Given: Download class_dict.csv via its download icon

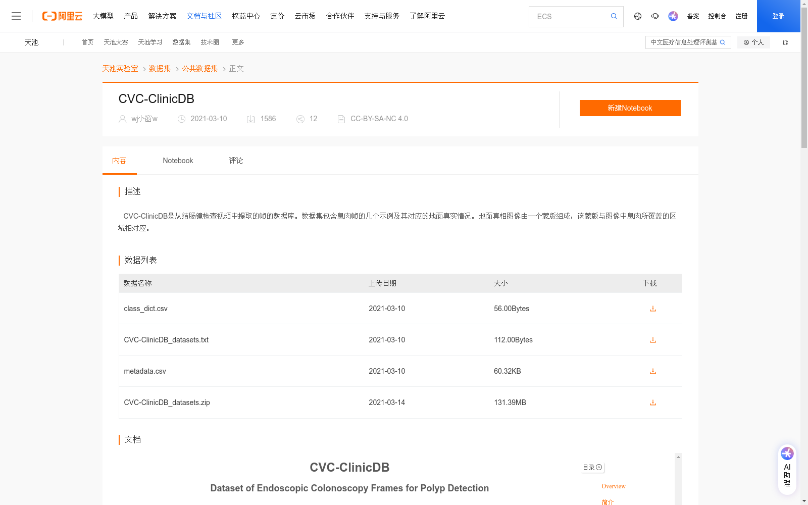Looking at the screenshot, I should [x=653, y=309].
